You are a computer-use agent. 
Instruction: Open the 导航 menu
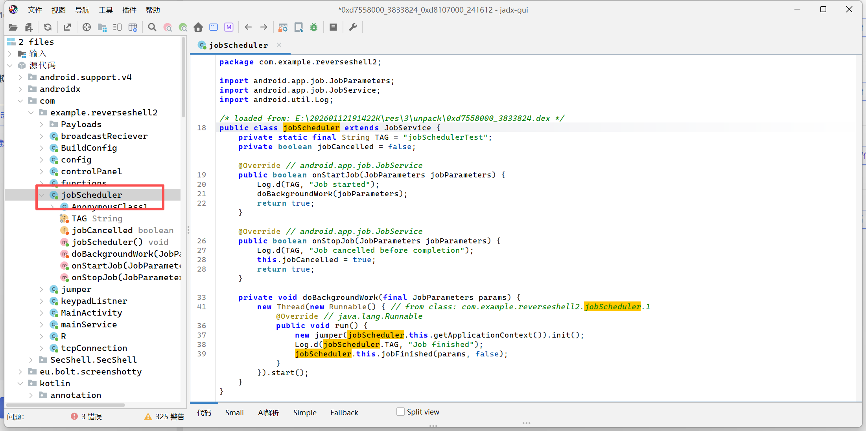[x=82, y=10]
